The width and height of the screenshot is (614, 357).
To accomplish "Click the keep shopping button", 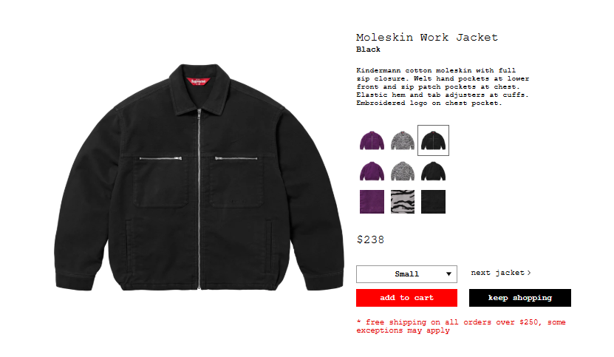I will pyautogui.click(x=520, y=298).
